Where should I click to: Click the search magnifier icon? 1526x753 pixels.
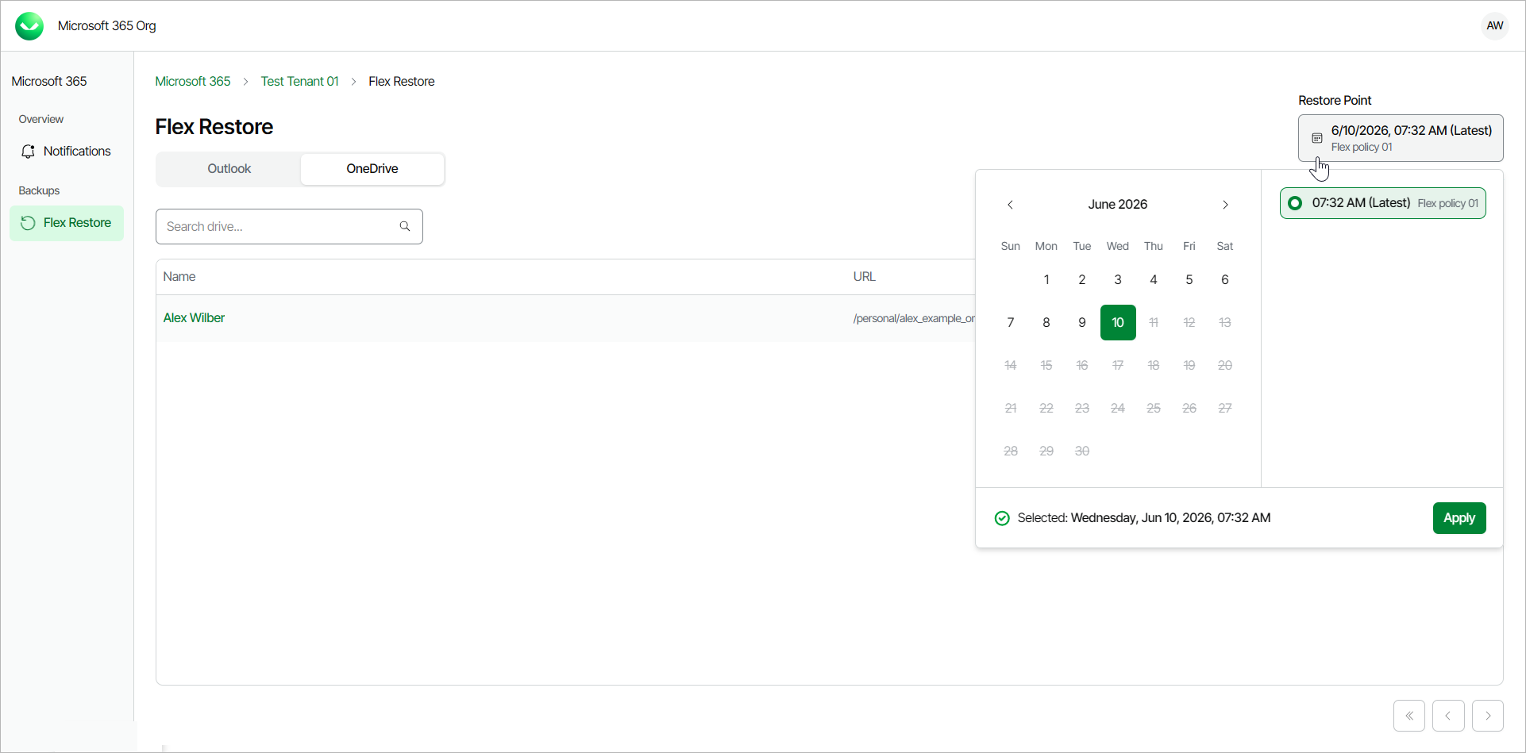[405, 227]
